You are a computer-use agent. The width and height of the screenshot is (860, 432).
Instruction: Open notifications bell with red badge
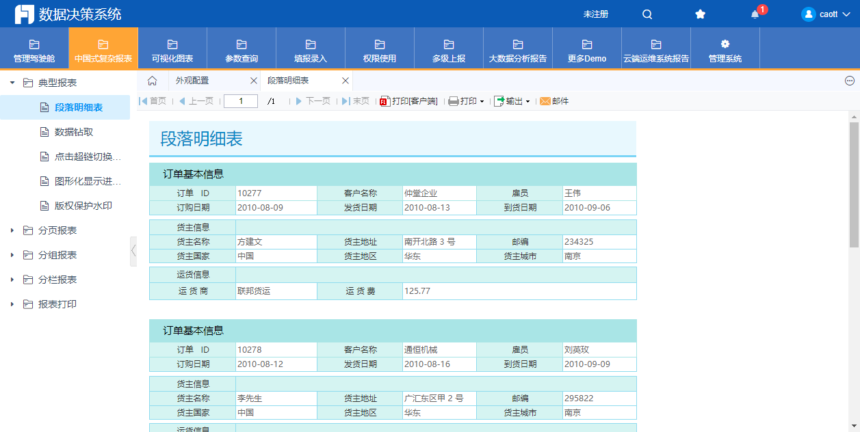pos(755,14)
